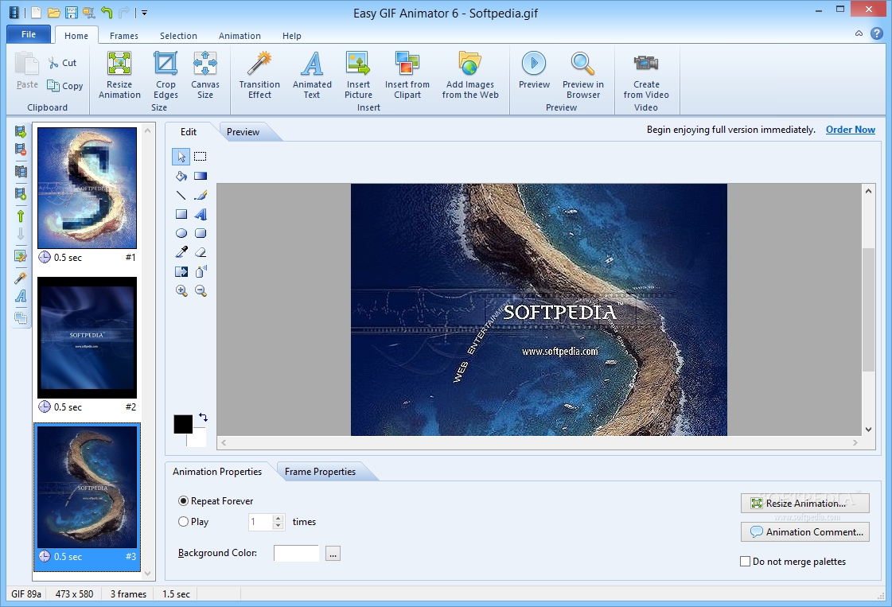Open the Animation menu

tap(240, 35)
